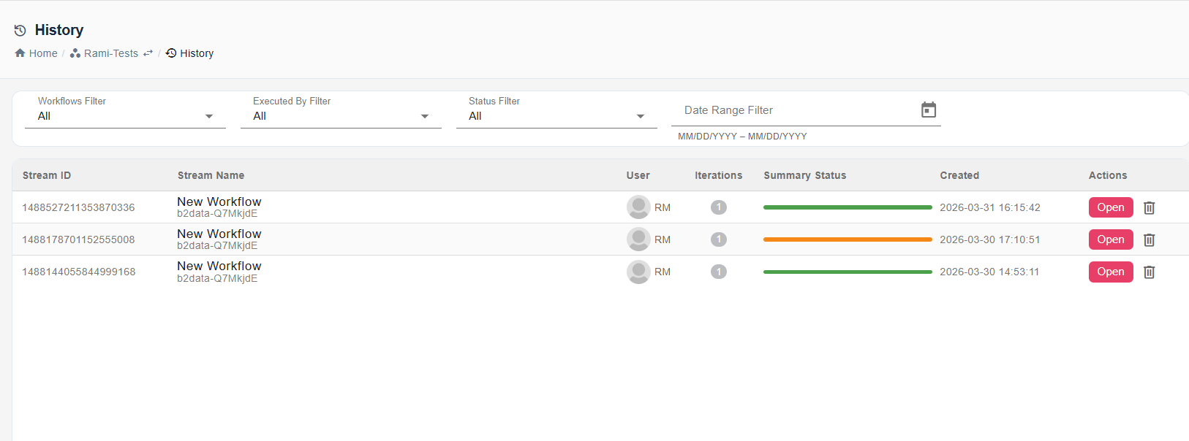Click green status bar of stream 1488527211353870336

[848, 207]
